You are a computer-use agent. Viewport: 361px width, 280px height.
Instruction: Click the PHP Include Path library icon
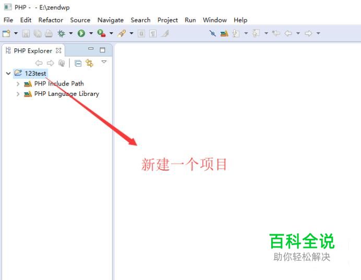click(28, 84)
